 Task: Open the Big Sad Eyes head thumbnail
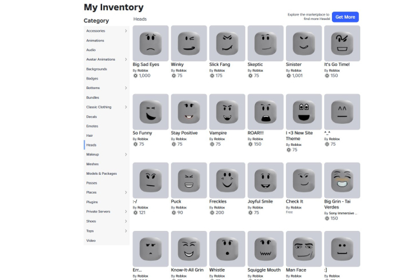tap(150, 43)
